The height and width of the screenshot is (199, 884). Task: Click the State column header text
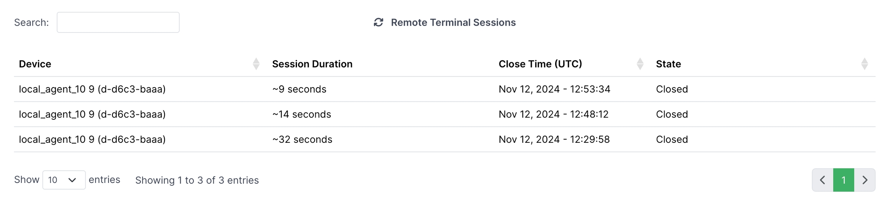pos(668,64)
